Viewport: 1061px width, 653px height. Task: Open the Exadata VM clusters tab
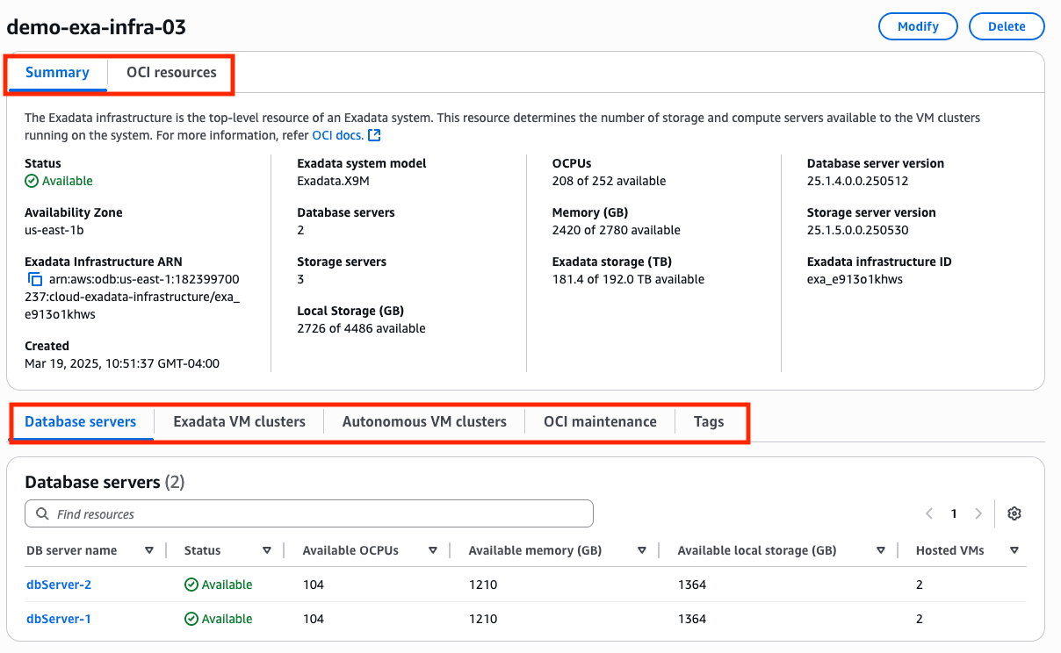[239, 421]
